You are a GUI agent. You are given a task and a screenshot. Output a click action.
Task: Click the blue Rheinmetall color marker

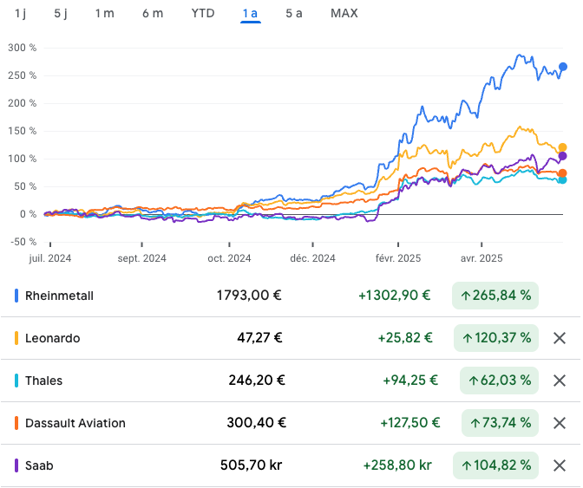coord(16,296)
